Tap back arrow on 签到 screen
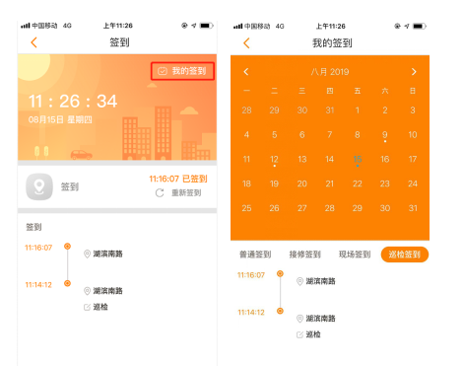464x366 pixels. pyautogui.click(x=33, y=42)
